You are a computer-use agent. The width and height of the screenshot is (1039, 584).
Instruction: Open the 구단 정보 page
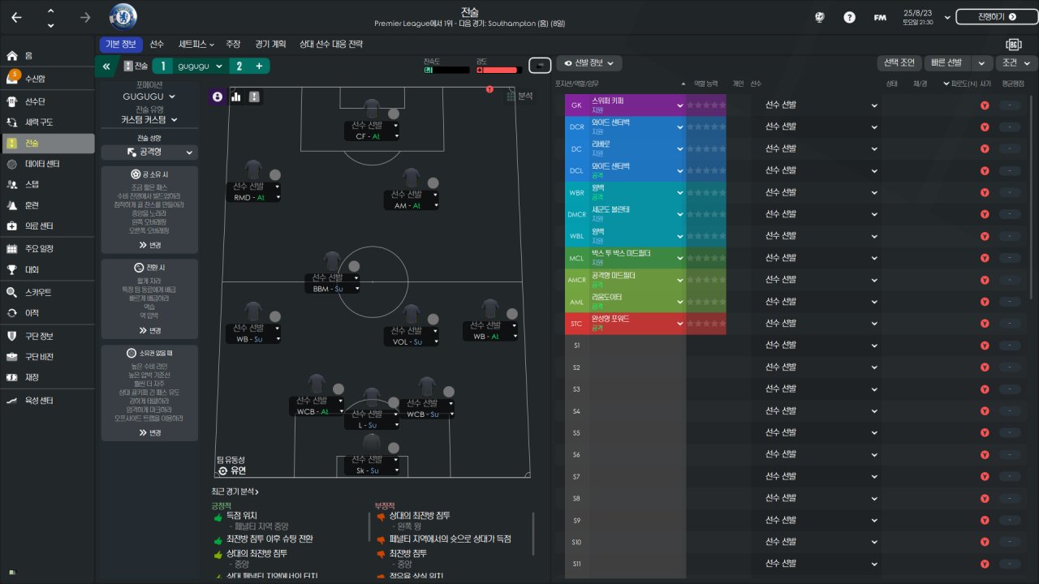coord(47,336)
